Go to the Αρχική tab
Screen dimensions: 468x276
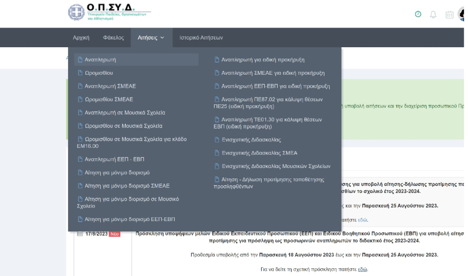pyautogui.click(x=81, y=38)
